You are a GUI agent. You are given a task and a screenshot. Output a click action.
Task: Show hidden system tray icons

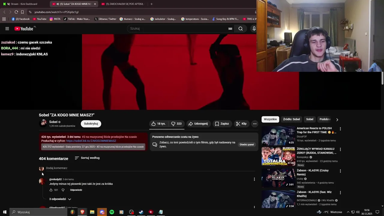click(x=348, y=212)
